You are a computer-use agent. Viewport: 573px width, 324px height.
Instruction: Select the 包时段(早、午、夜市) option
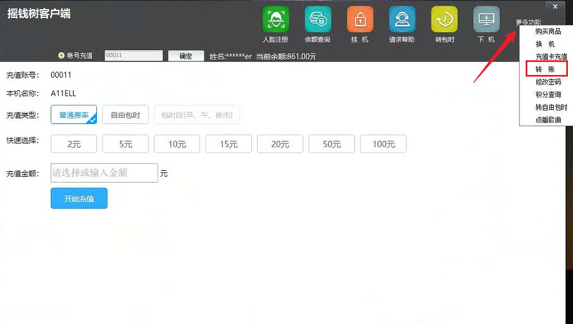point(197,115)
